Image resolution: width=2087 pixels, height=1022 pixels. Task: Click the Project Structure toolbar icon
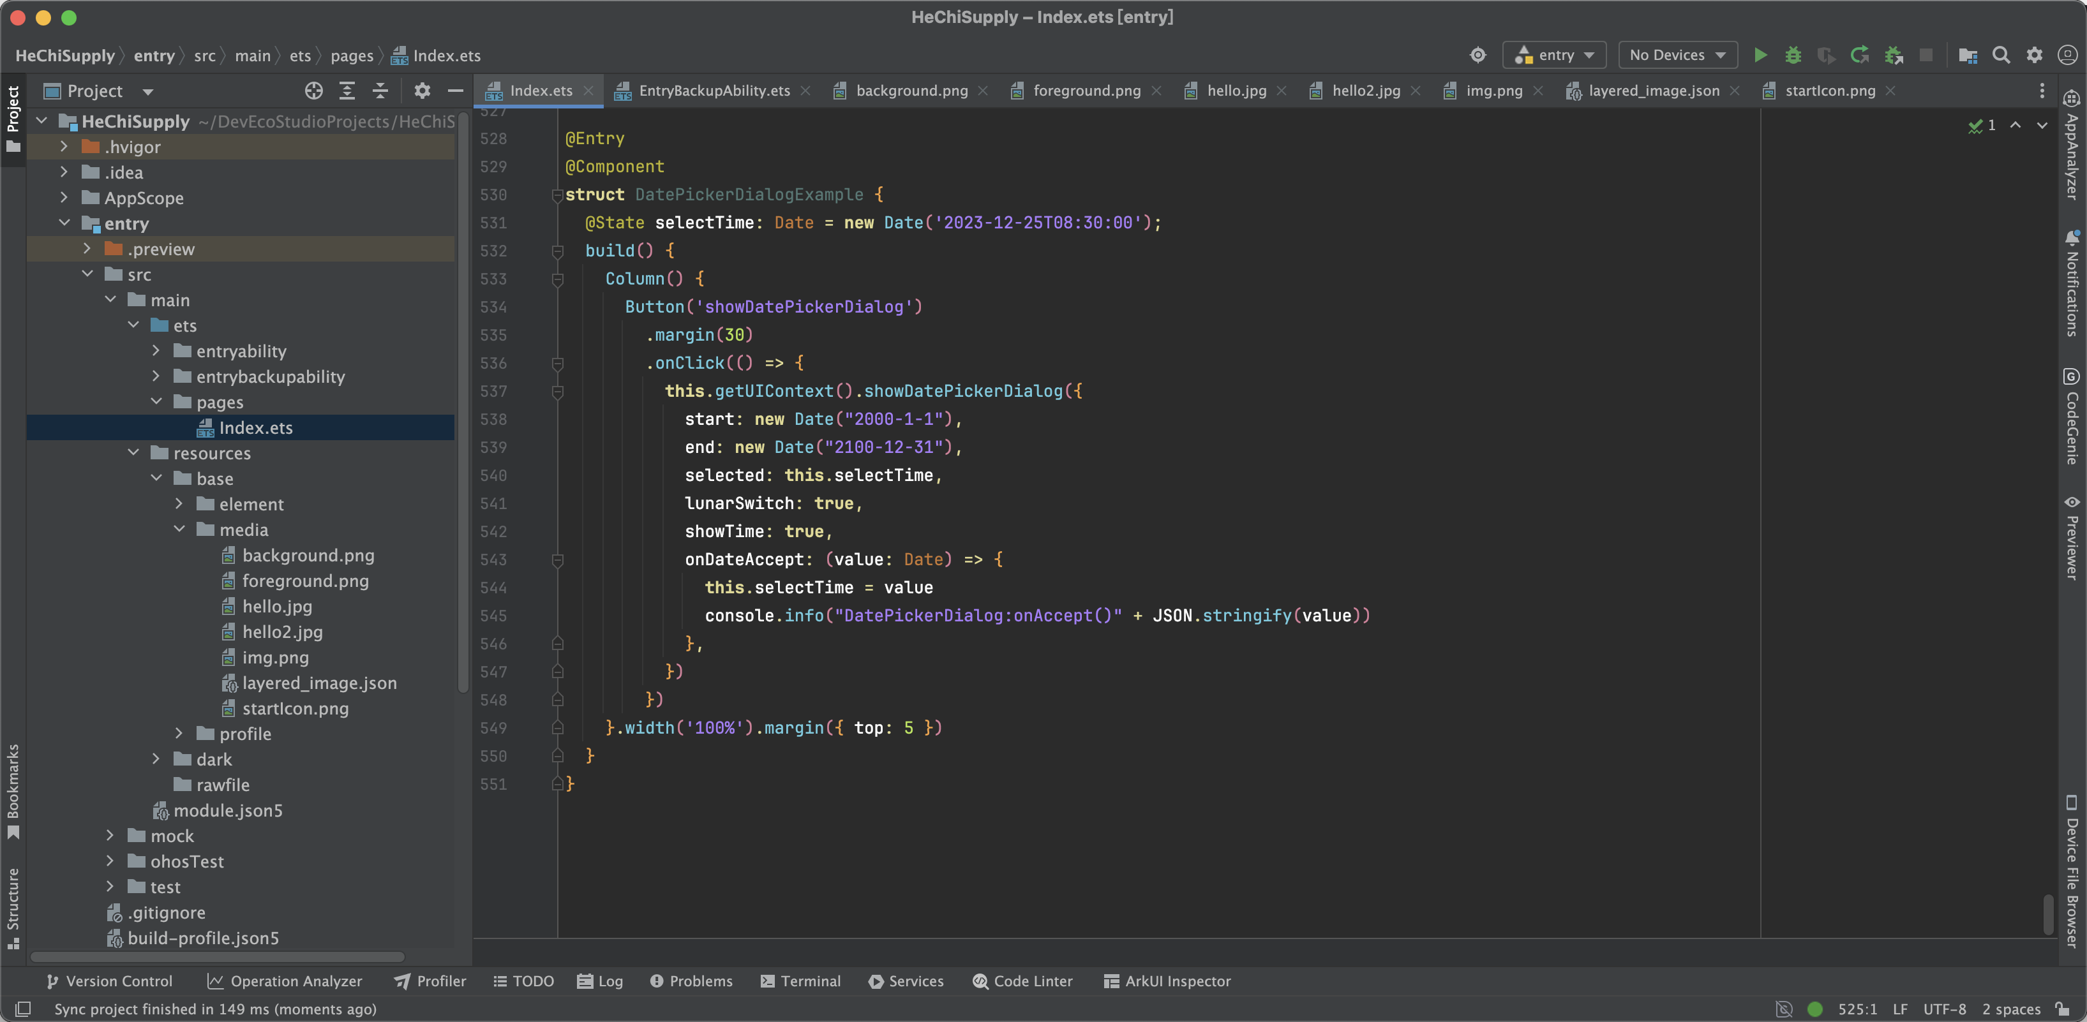1967,55
